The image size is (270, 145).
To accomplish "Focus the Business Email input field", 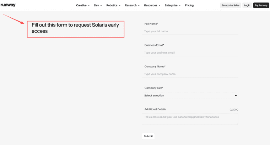I will point(190,52).
